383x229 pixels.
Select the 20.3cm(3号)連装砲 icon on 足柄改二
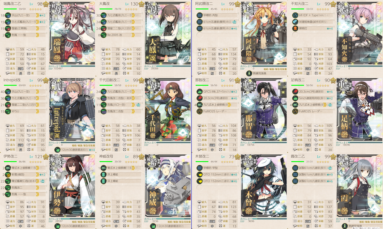click(x=295, y=92)
